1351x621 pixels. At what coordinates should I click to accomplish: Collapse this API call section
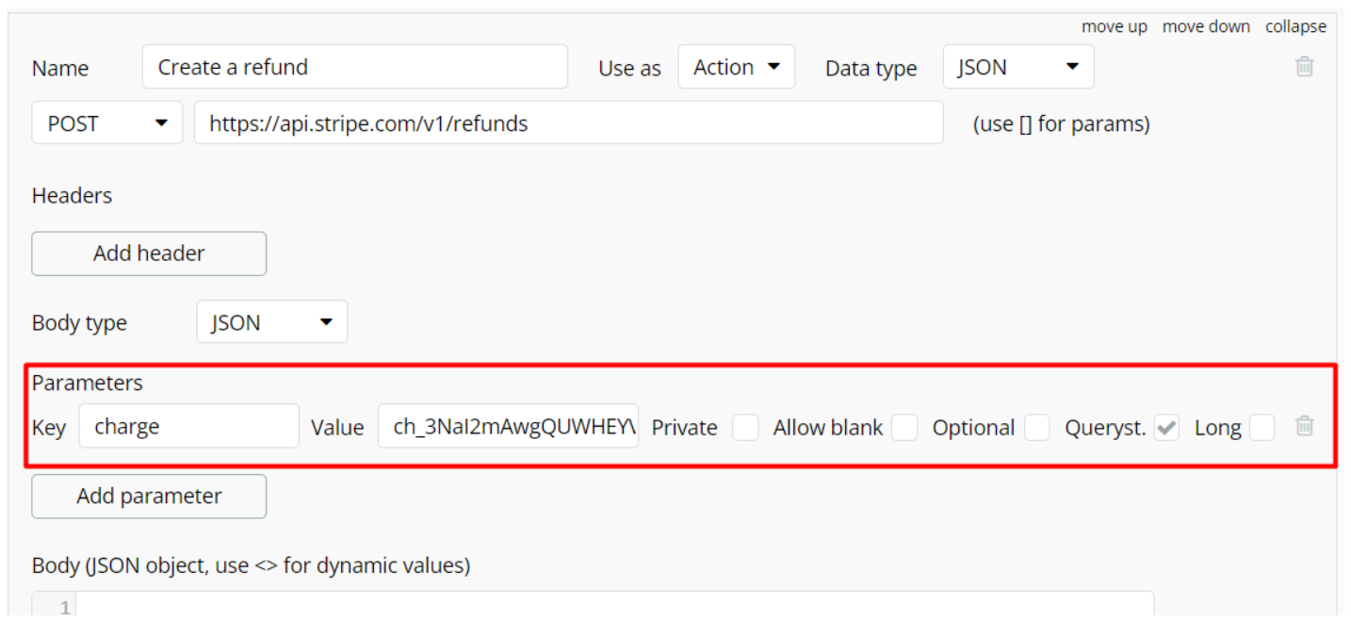(x=1295, y=26)
